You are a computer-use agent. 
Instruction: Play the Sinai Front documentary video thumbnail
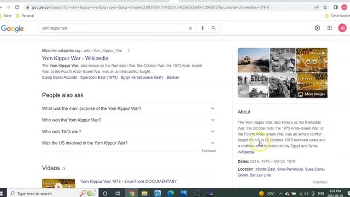point(59,184)
